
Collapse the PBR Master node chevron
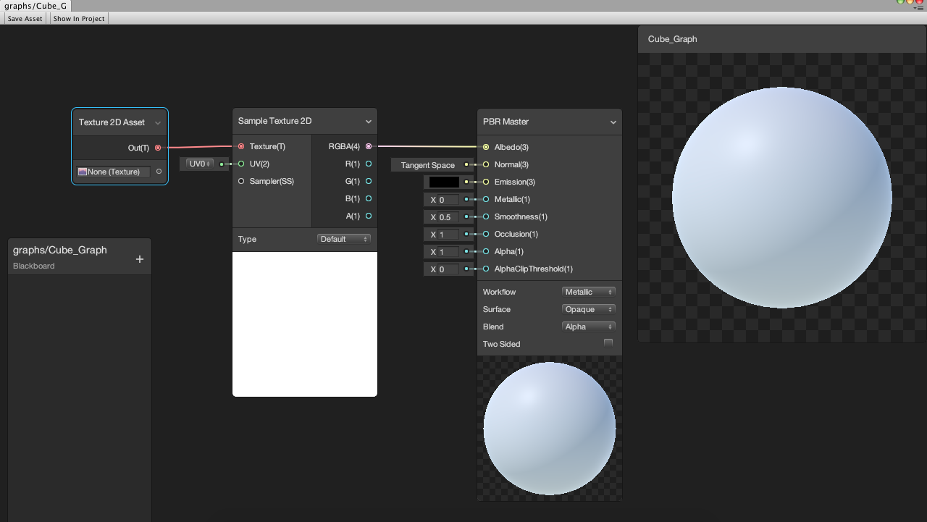pos(613,122)
